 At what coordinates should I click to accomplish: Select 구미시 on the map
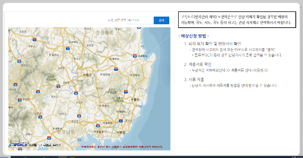click(x=73, y=42)
